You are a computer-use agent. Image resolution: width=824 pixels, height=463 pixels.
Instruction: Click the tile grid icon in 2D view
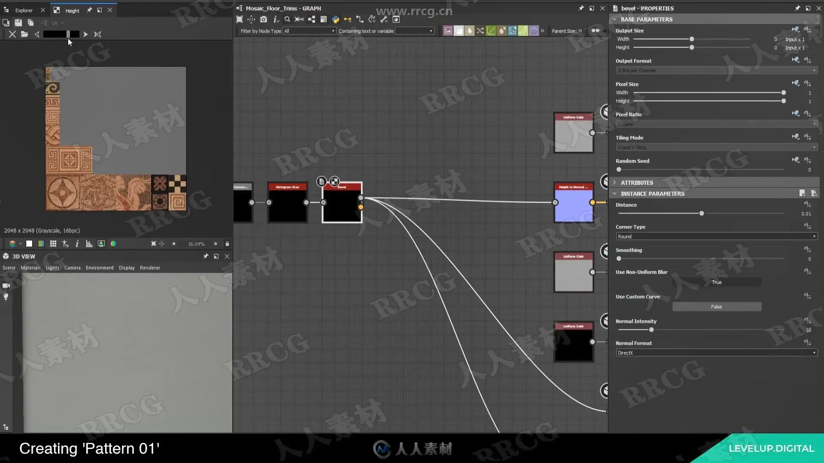53,244
